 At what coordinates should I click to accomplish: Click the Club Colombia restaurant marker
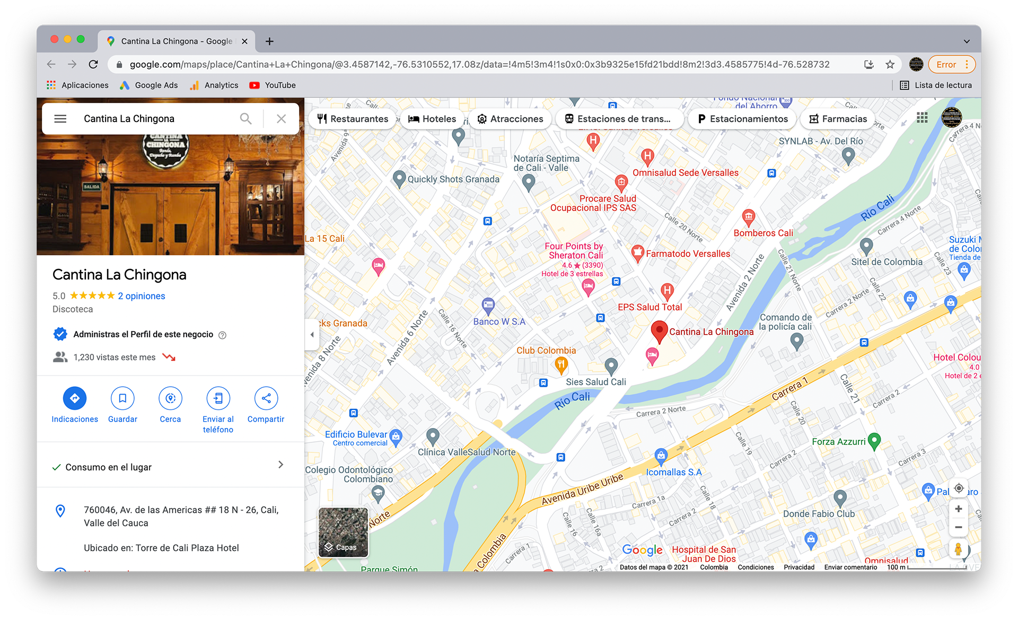click(x=561, y=365)
